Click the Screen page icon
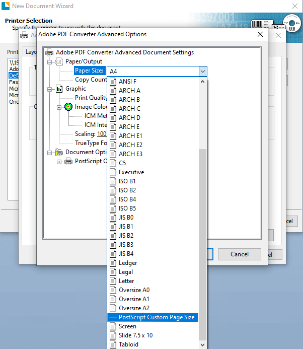The height and width of the screenshot is (349, 303). coord(113,327)
